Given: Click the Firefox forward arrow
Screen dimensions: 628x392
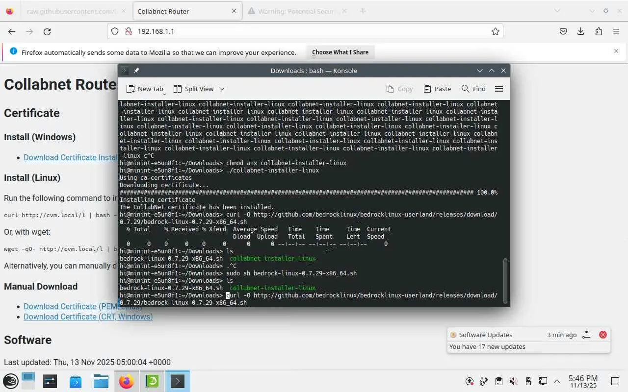Looking at the screenshot, I should 29,31.
